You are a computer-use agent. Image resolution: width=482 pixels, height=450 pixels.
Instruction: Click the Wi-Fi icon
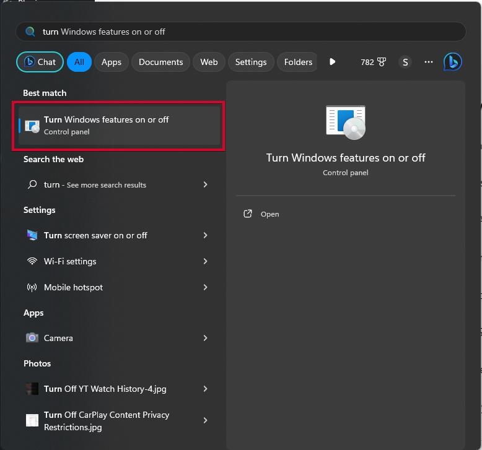tap(32, 261)
